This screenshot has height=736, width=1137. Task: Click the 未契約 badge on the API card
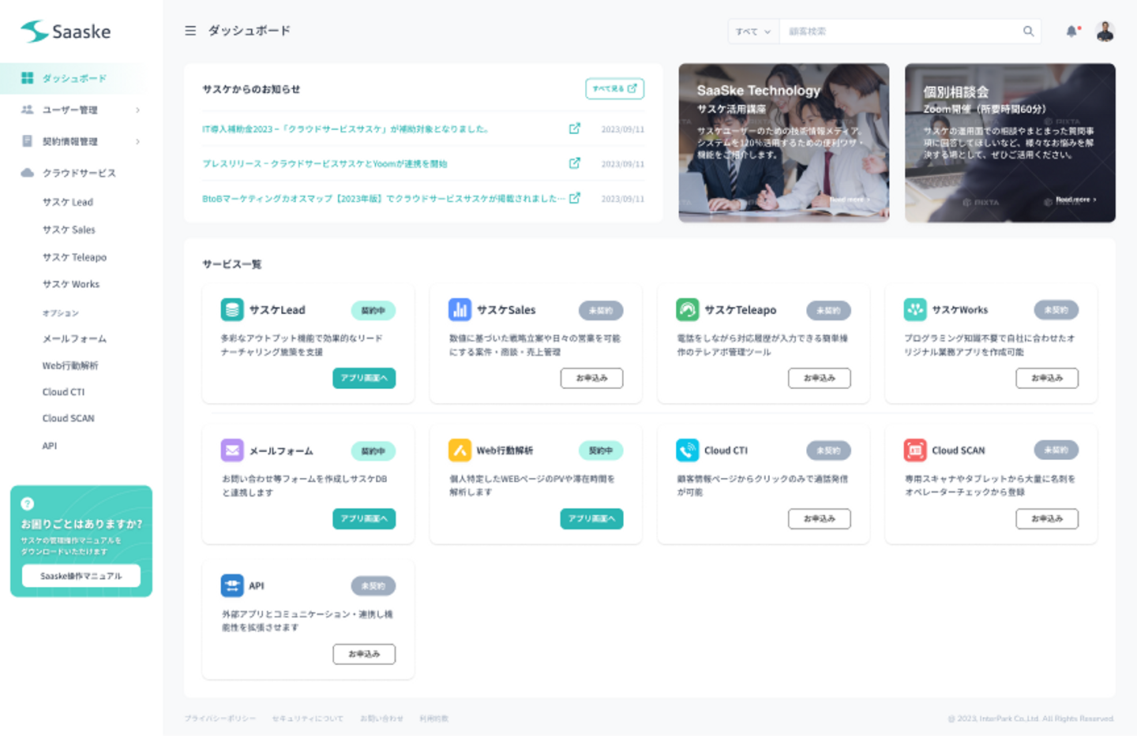coord(373,586)
